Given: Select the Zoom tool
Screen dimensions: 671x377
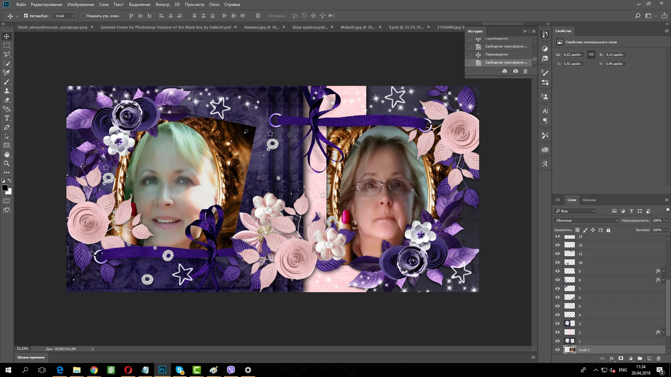Looking at the screenshot, I should click(7, 163).
